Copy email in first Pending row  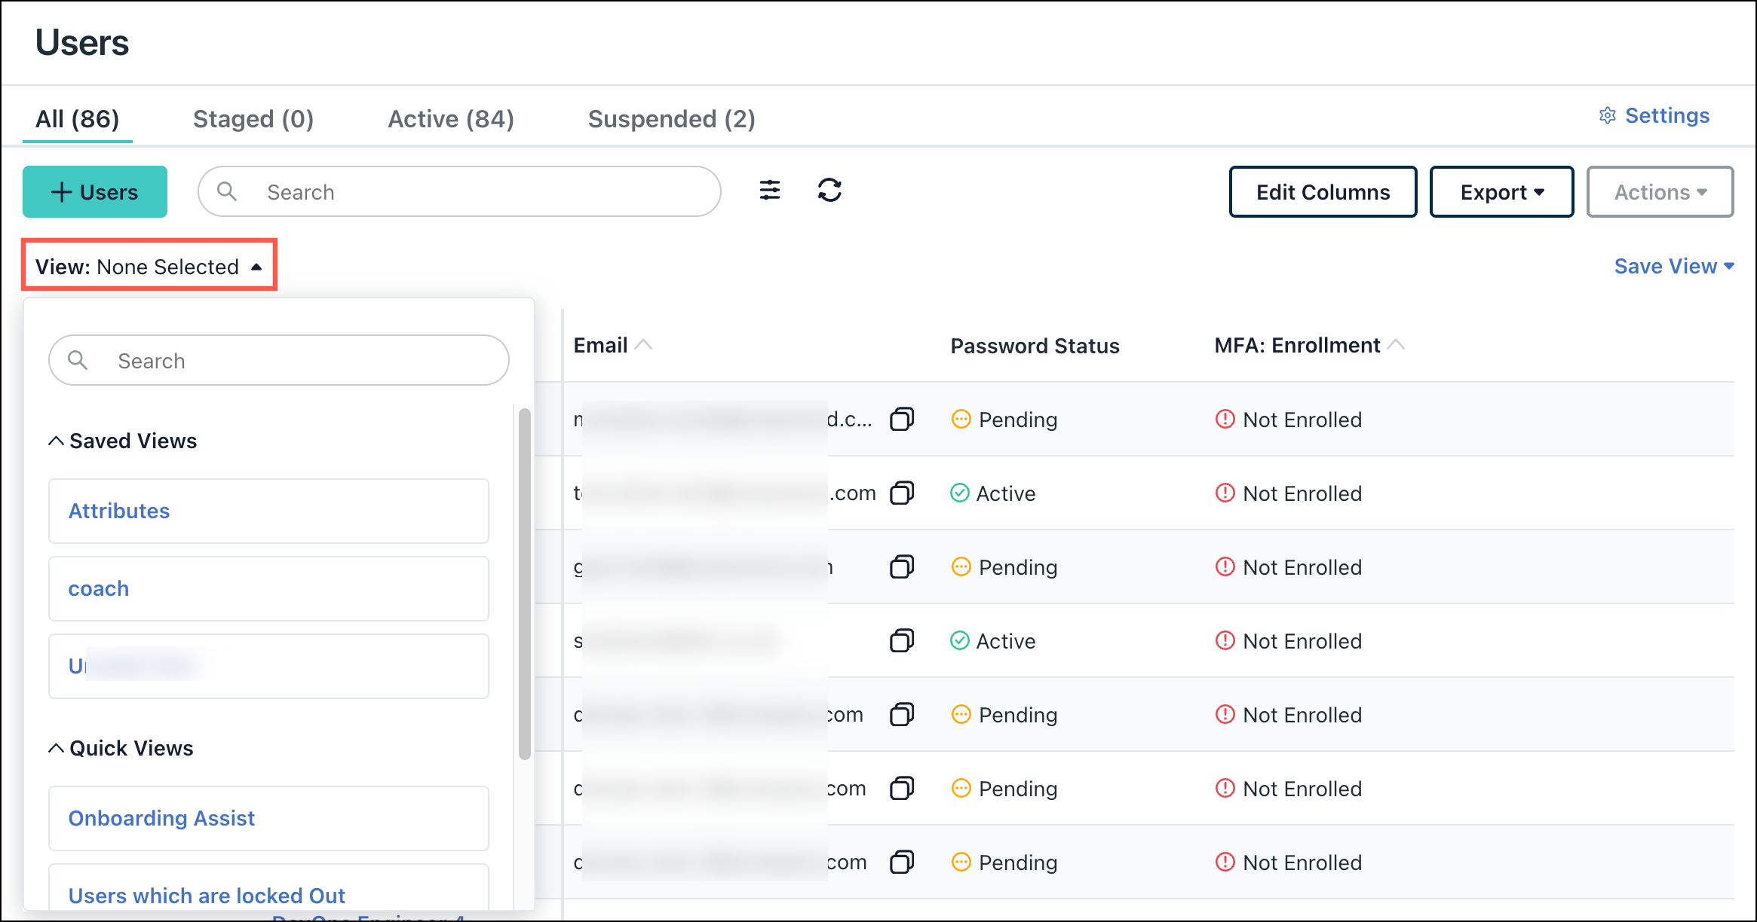901,419
